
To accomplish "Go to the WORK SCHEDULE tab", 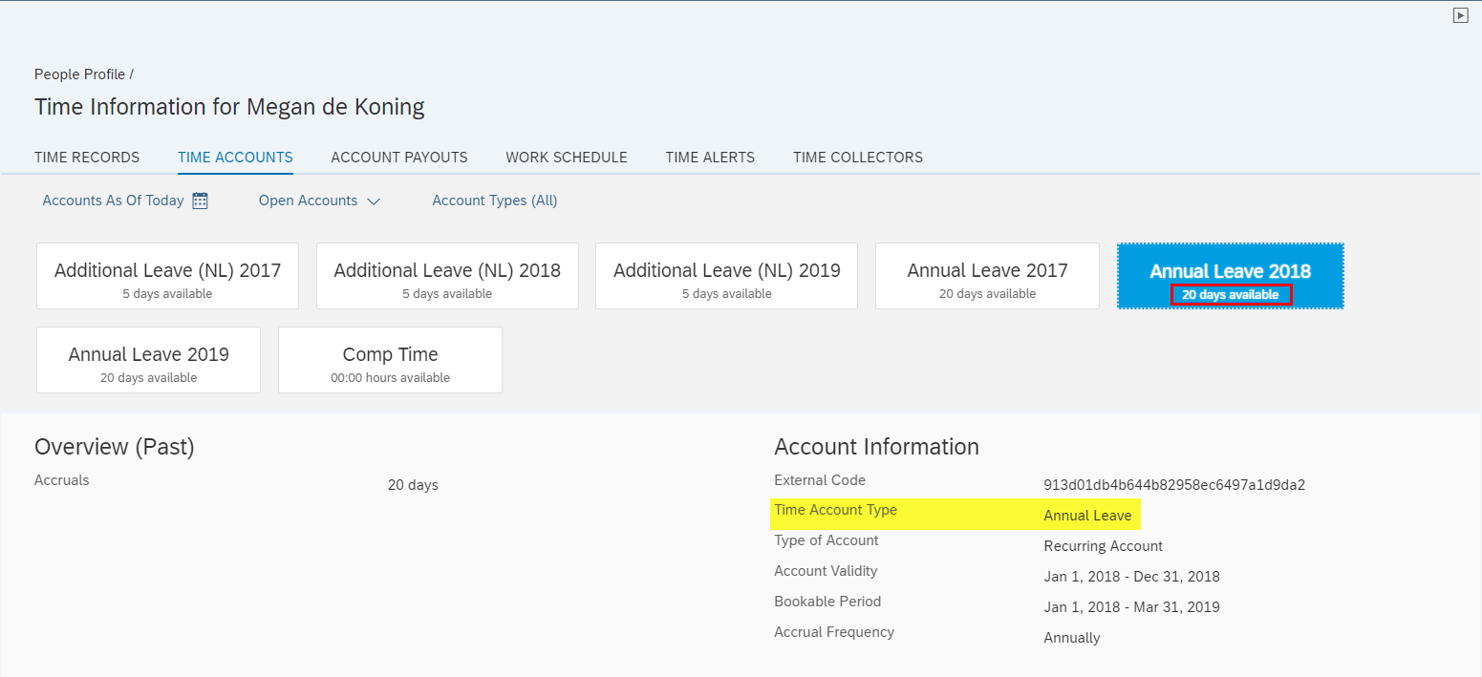I will coord(567,158).
